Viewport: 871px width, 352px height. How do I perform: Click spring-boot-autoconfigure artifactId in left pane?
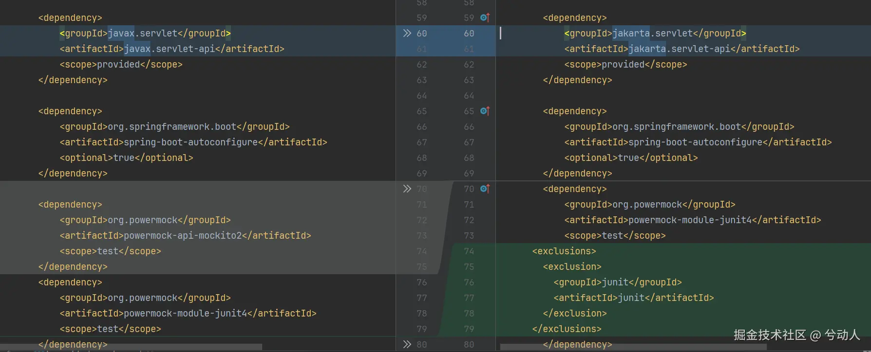tap(193, 142)
